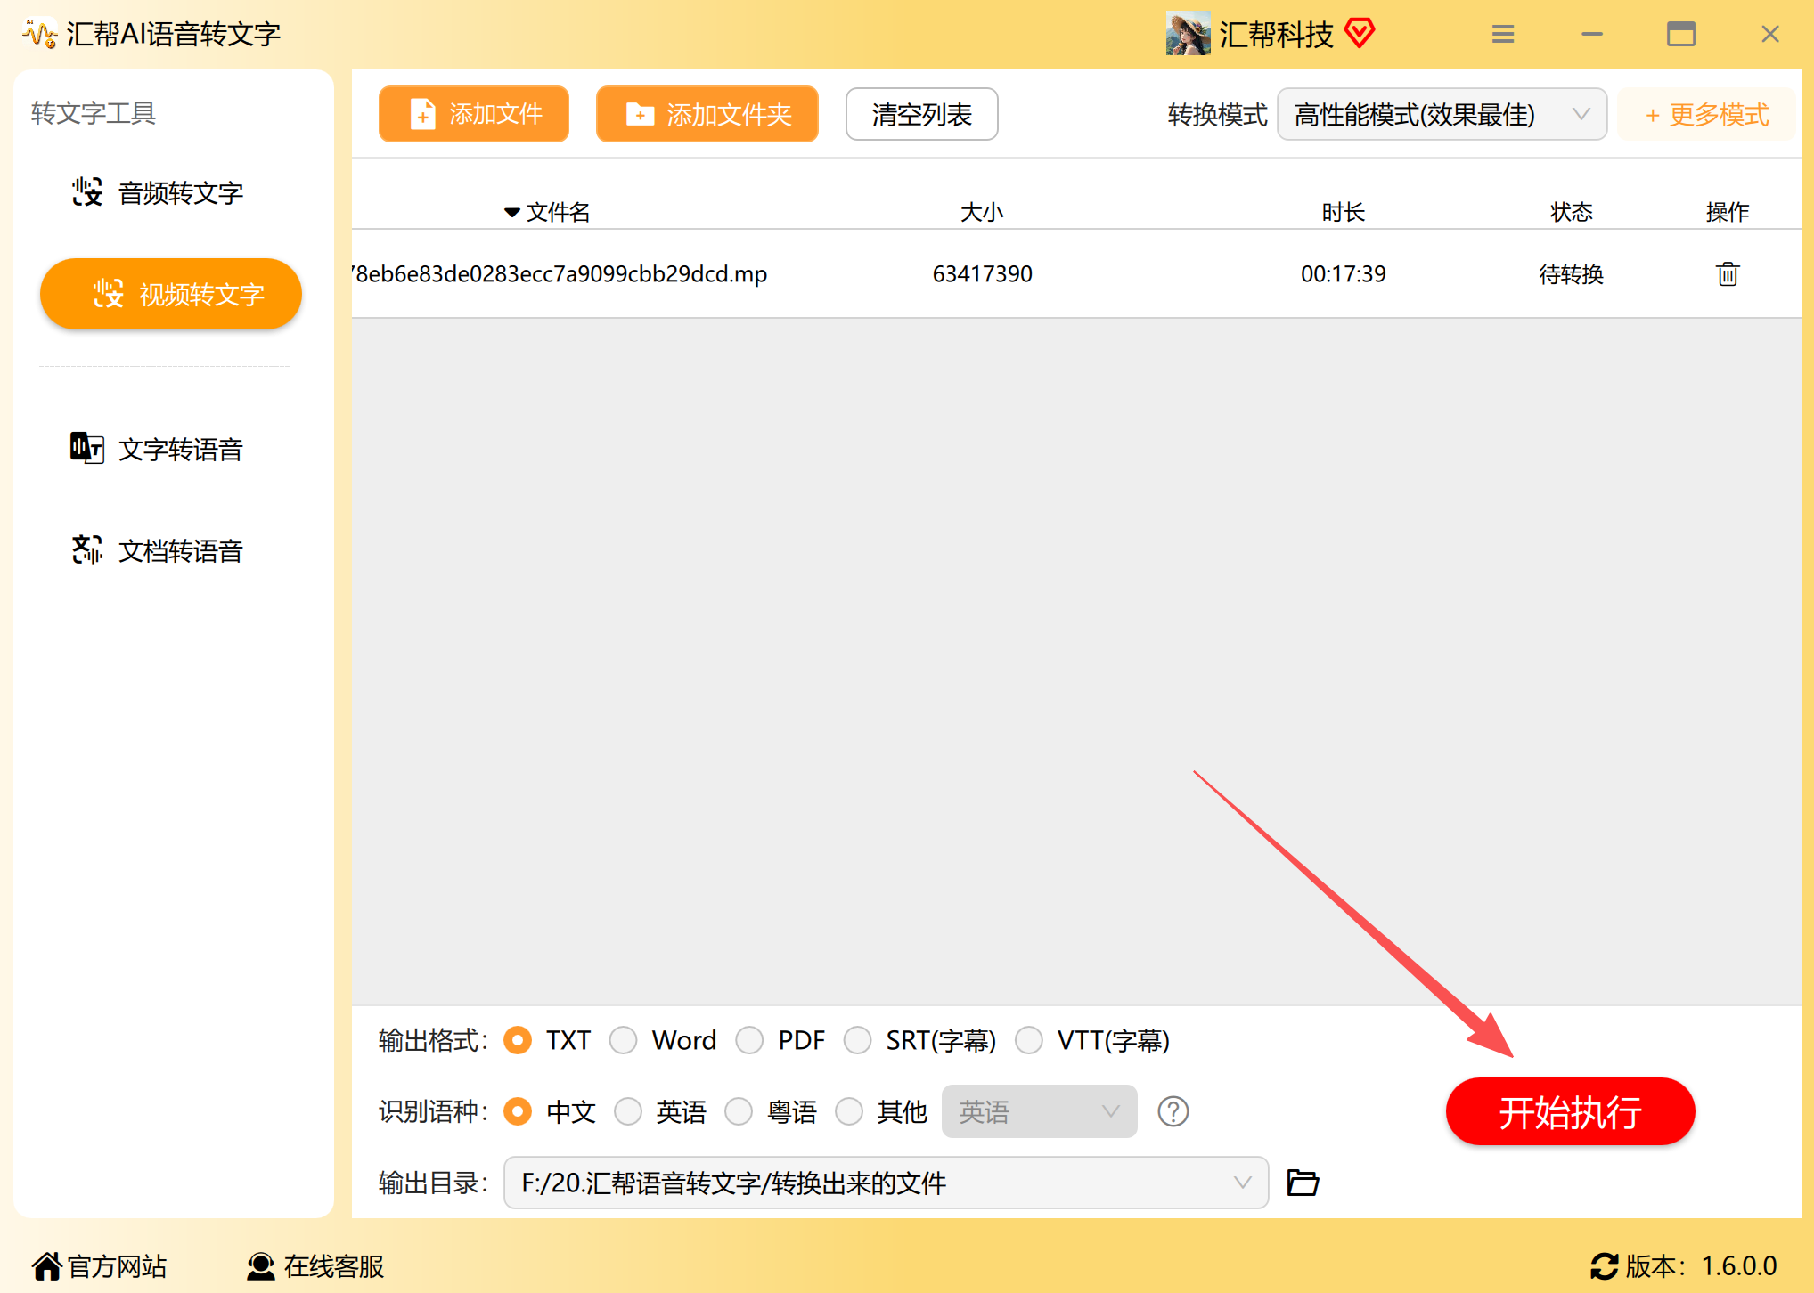
Task: Expand the other-language 英语 dropdown
Action: [x=1039, y=1111]
